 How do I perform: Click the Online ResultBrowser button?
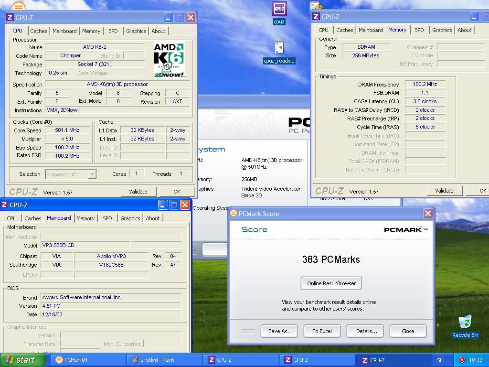point(331,283)
